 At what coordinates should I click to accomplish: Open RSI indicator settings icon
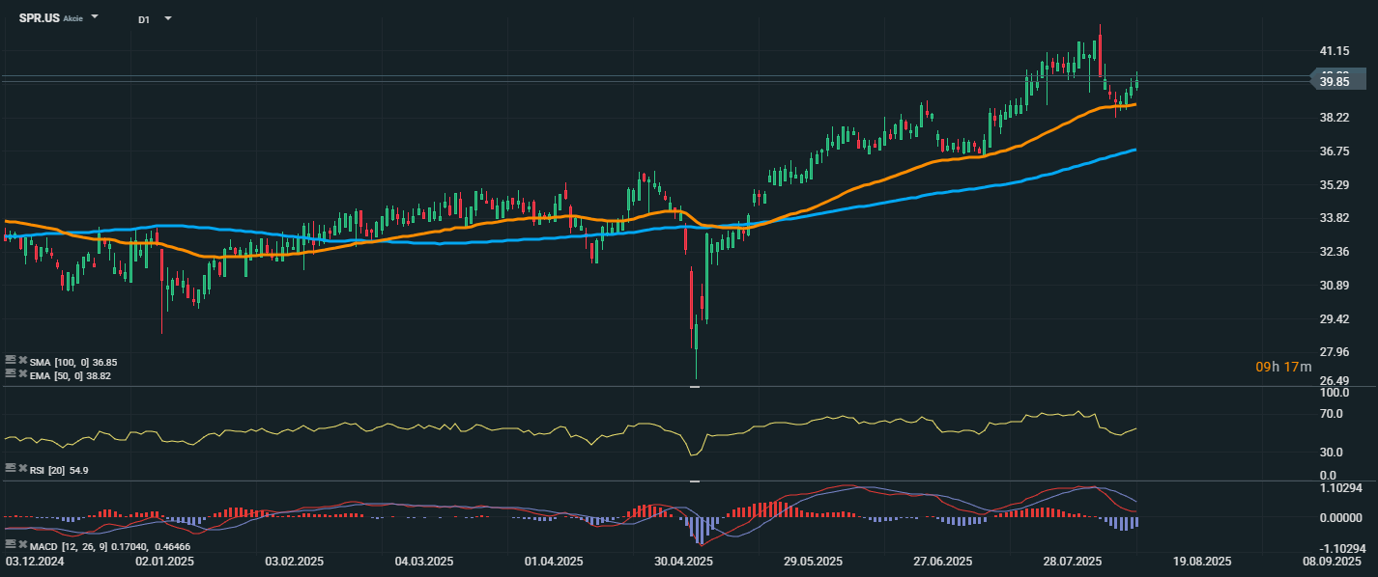(11, 468)
